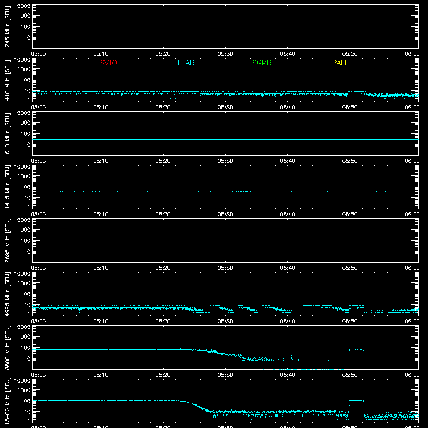Click the 100 tick label of the 1415 MHz panel

click(x=26, y=187)
